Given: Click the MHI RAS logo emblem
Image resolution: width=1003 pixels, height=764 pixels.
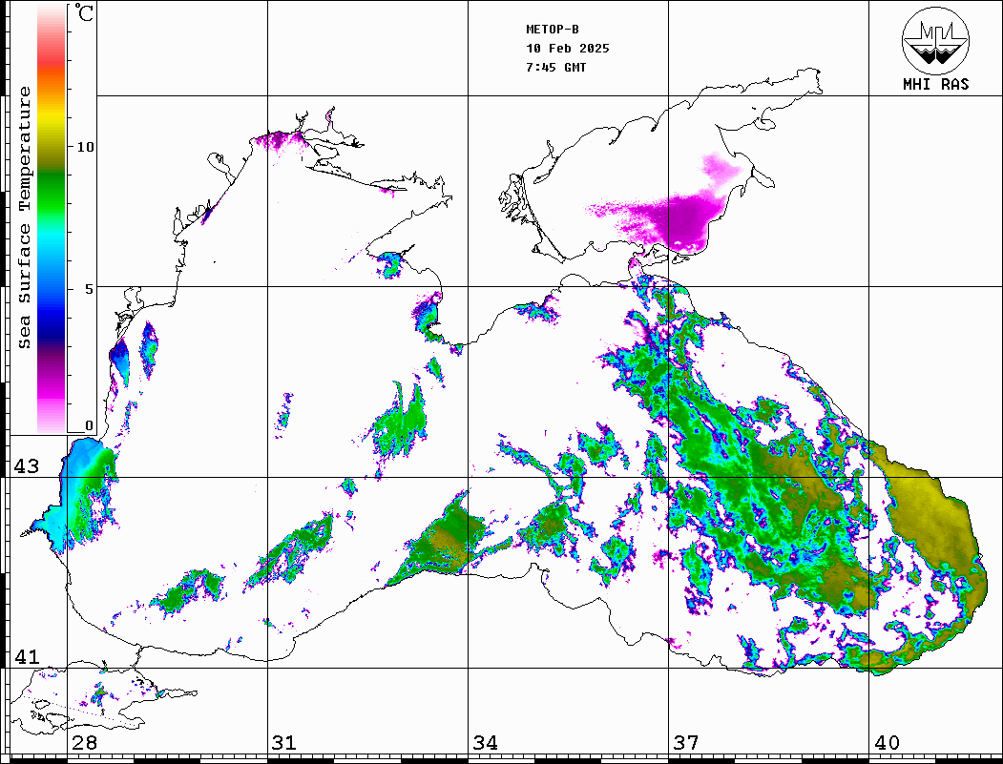Looking at the screenshot, I should coord(935,40).
